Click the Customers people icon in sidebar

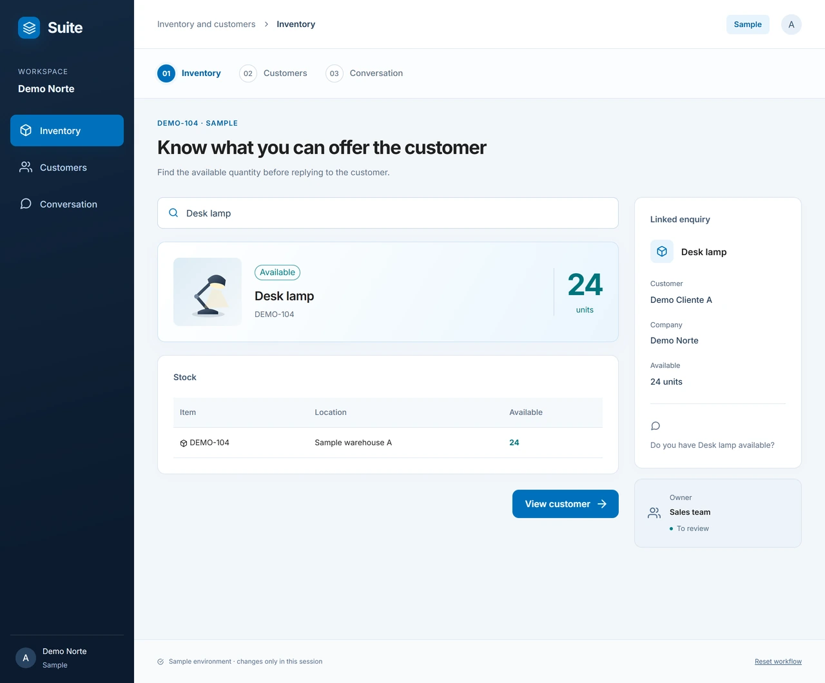[x=26, y=167]
